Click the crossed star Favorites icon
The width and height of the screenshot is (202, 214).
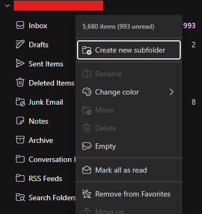tap(87, 194)
